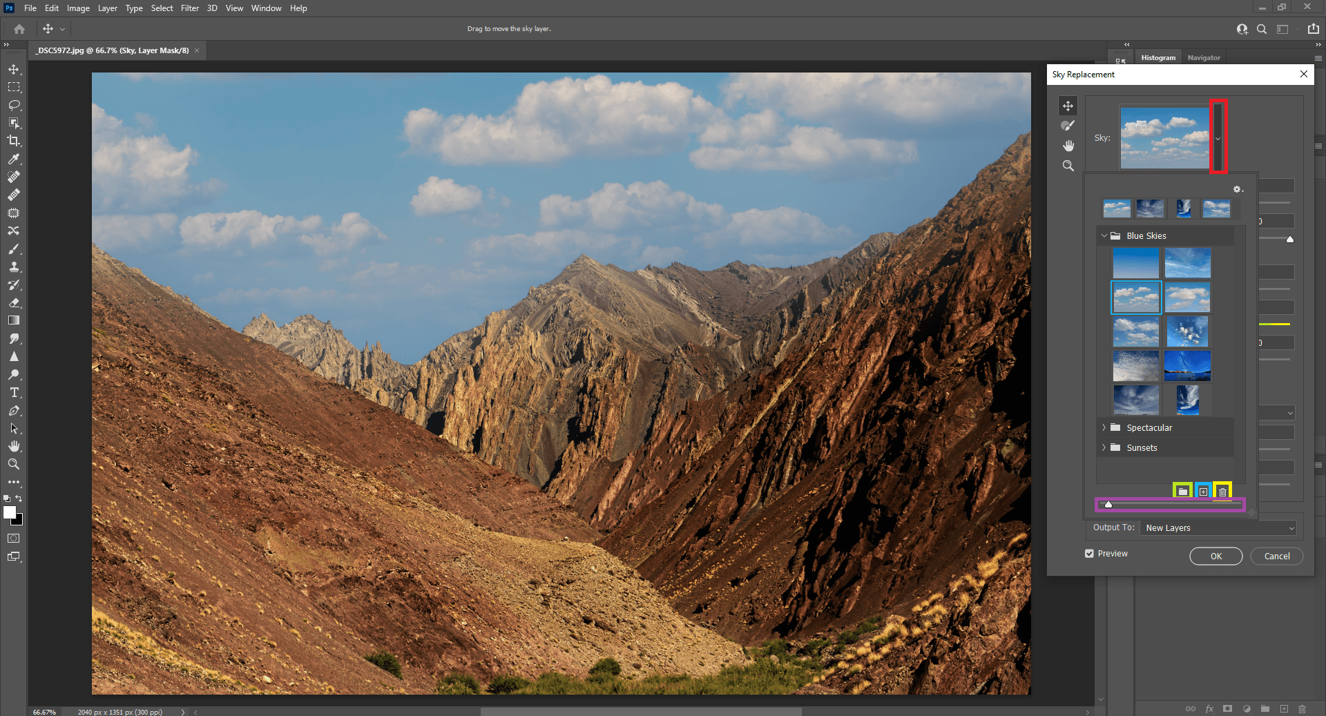Collapse the Blue Skies folder
This screenshot has width=1326, height=716.
click(1104, 236)
